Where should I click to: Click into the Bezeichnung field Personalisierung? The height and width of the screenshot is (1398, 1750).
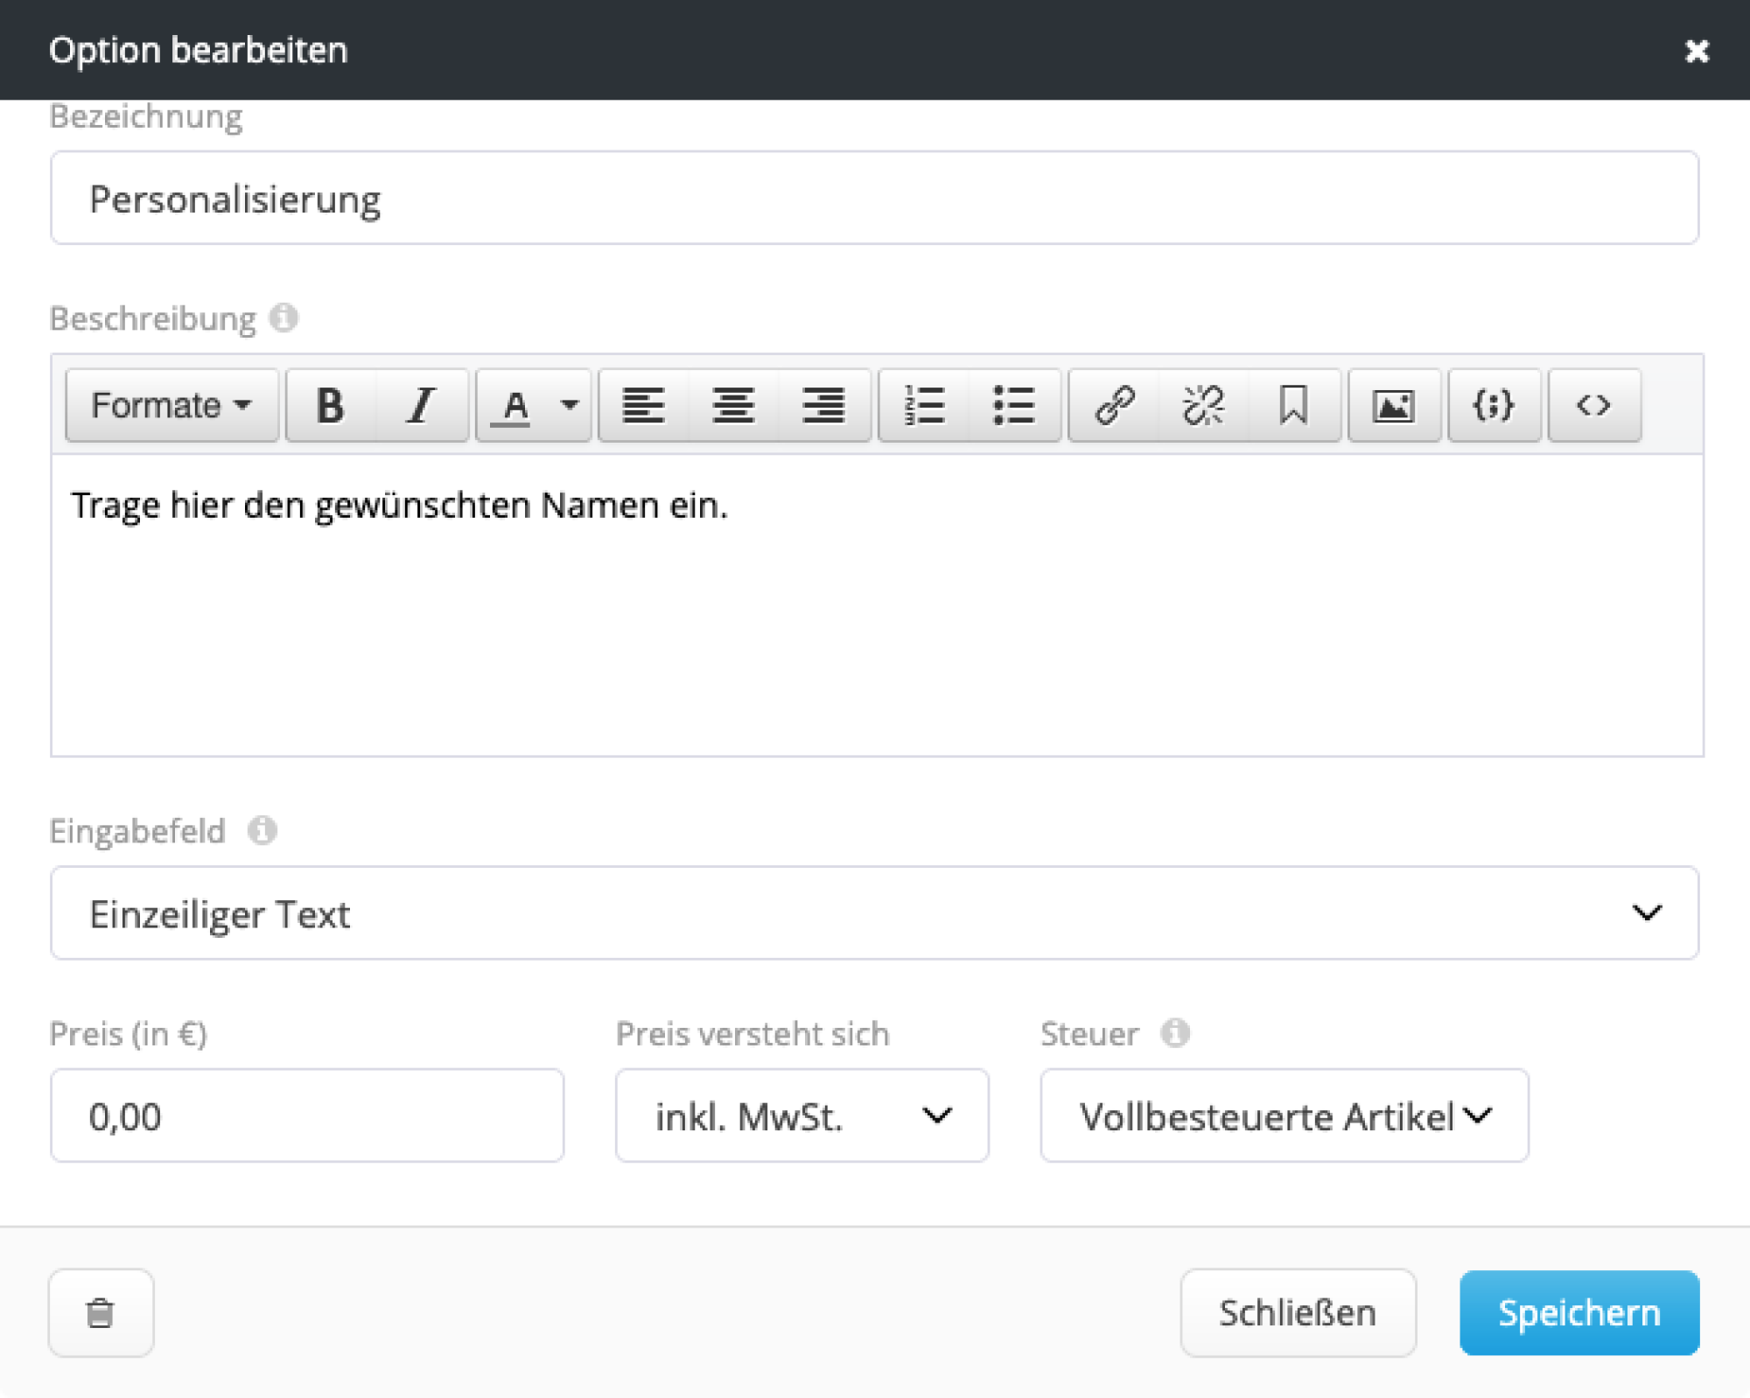coord(873,198)
